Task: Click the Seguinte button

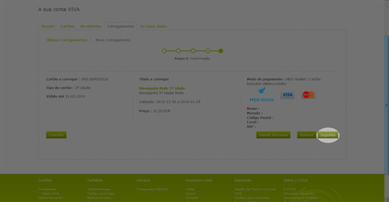Action: (x=328, y=135)
